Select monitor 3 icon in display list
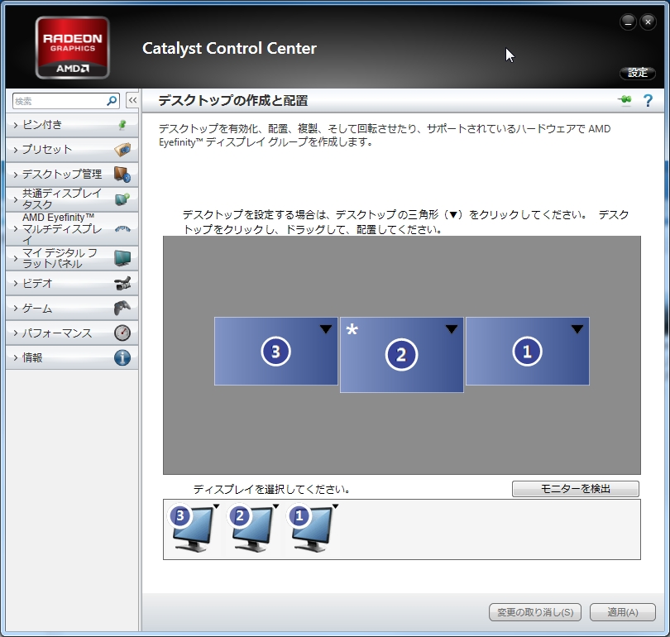Screen dimensions: 670x637 [191, 529]
